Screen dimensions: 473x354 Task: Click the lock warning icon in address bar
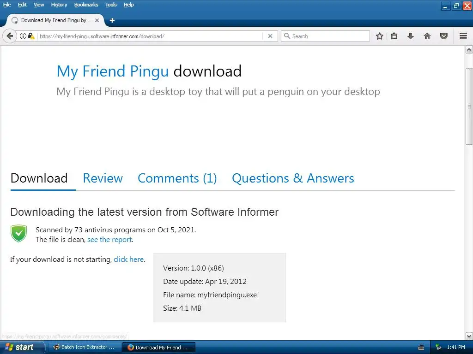(31, 36)
